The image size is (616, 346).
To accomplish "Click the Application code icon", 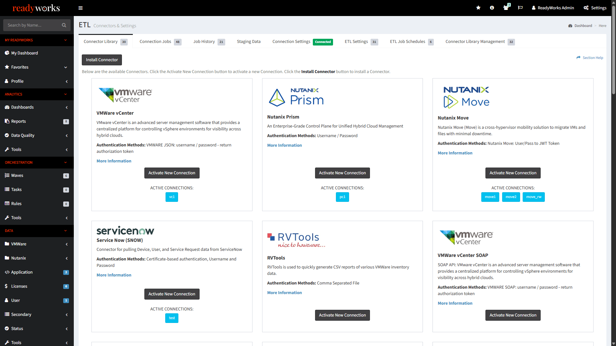I will click(7, 272).
